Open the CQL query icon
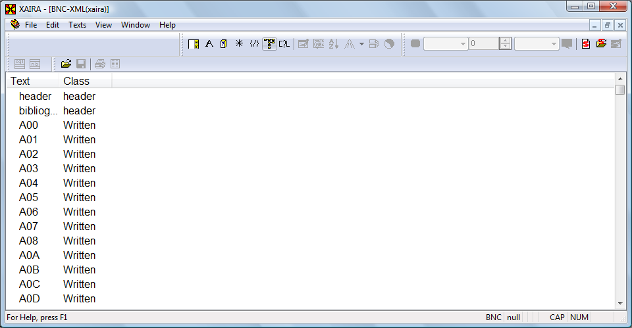 point(284,44)
